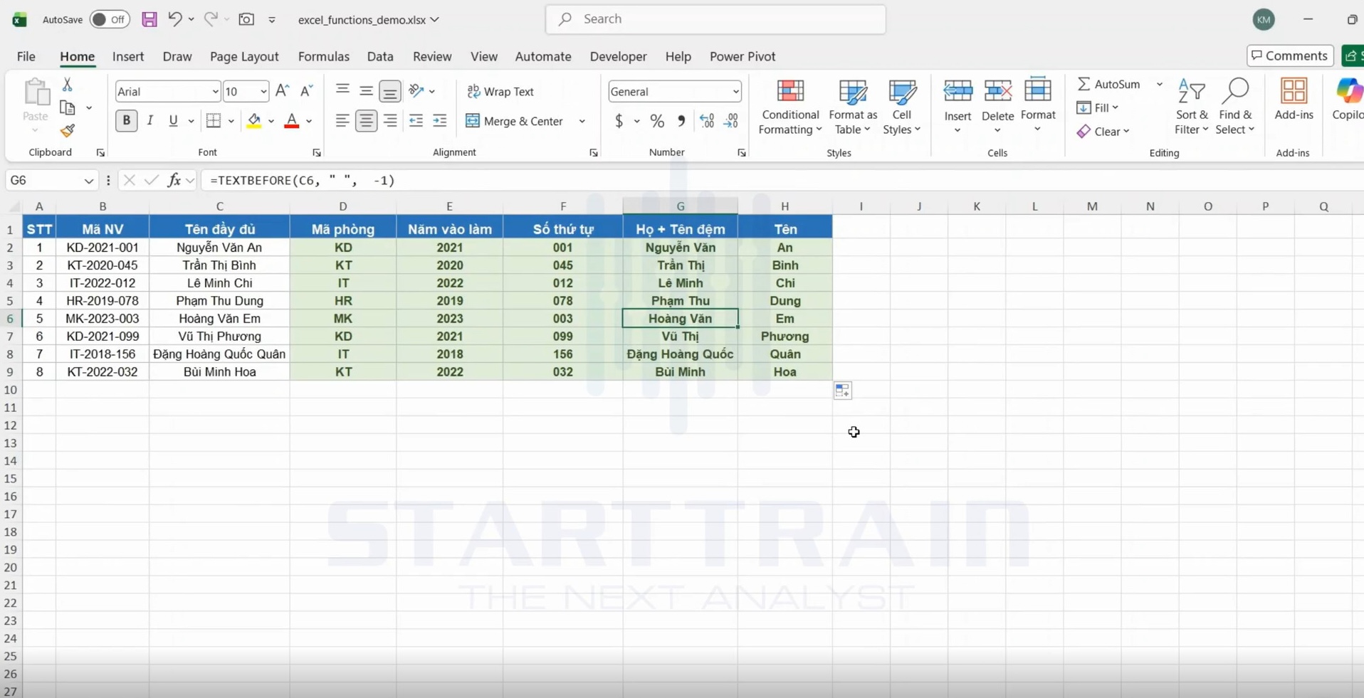Screen dimensions: 1364x698
Task: Toggle Bold formatting
Action: point(126,121)
